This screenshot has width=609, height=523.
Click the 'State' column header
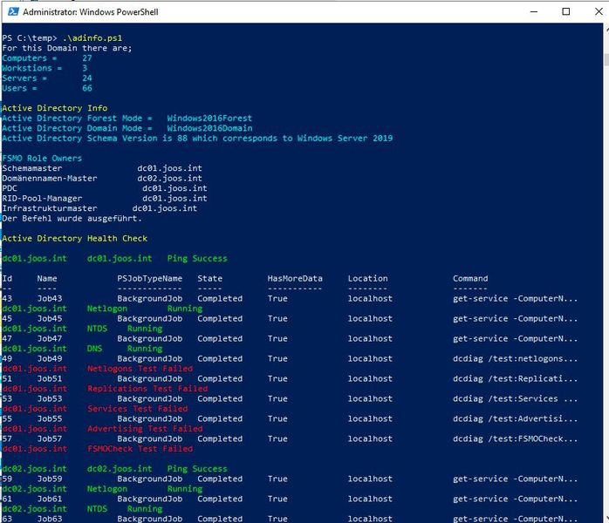(209, 279)
